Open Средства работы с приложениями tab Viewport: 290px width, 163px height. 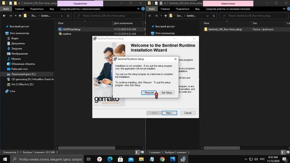coord(80,9)
